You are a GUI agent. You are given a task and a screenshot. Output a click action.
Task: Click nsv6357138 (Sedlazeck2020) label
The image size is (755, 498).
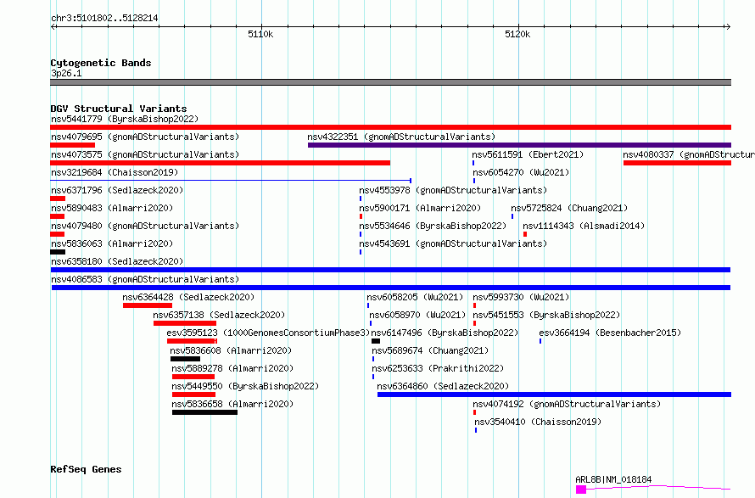coord(219,315)
